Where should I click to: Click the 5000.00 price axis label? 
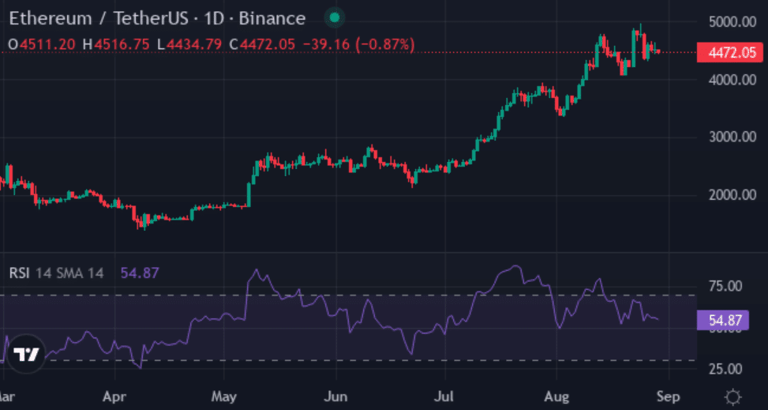(726, 21)
